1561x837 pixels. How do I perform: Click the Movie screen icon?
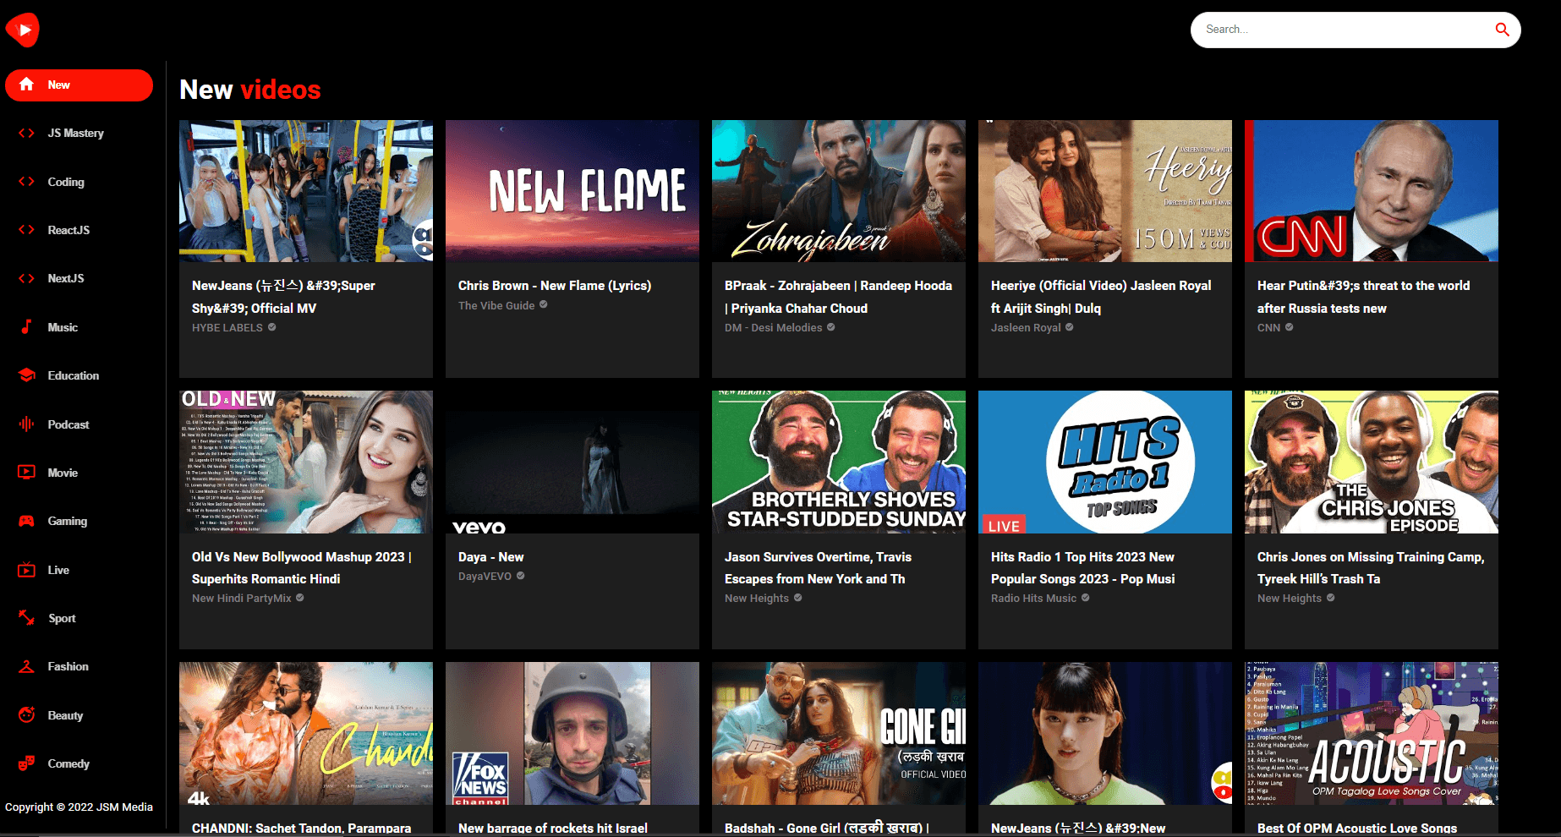click(27, 473)
